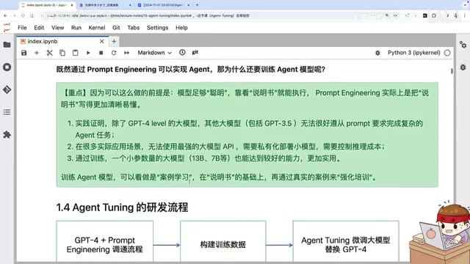The image size is (470, 264).
Task: Restart kernel and run all cells
Action: tap(126, 53)
